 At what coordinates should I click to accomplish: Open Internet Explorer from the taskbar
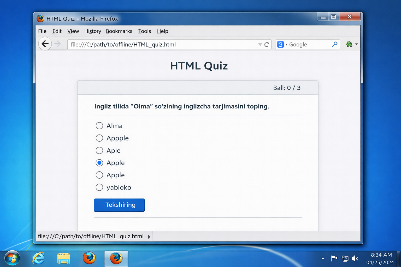(x=38, y=259)
